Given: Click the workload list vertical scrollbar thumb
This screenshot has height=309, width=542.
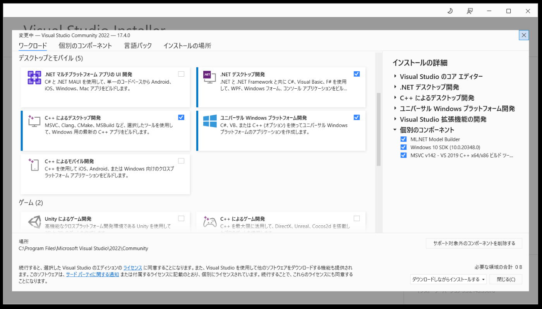Looking at the screenshot, I should pos(379,129).
